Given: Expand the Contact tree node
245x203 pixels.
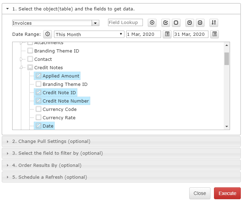Looking at the screenshot, I should click(21, 59).
